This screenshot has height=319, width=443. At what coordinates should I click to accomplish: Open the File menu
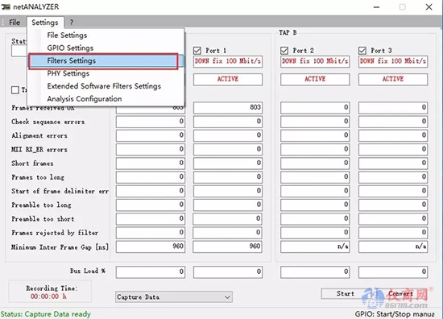[14, 23]
